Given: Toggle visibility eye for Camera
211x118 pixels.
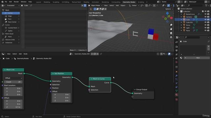Looking at the screenshot, I should coord(205,17).
